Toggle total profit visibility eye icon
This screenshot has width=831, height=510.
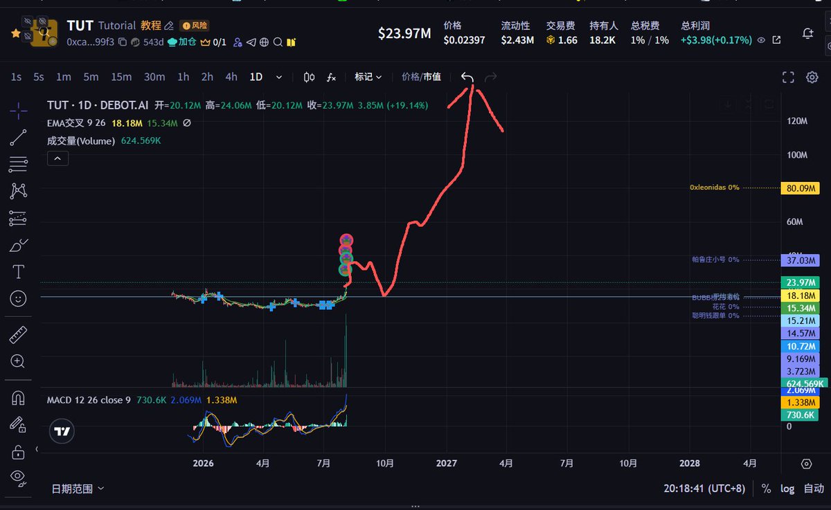click(762, 40)
